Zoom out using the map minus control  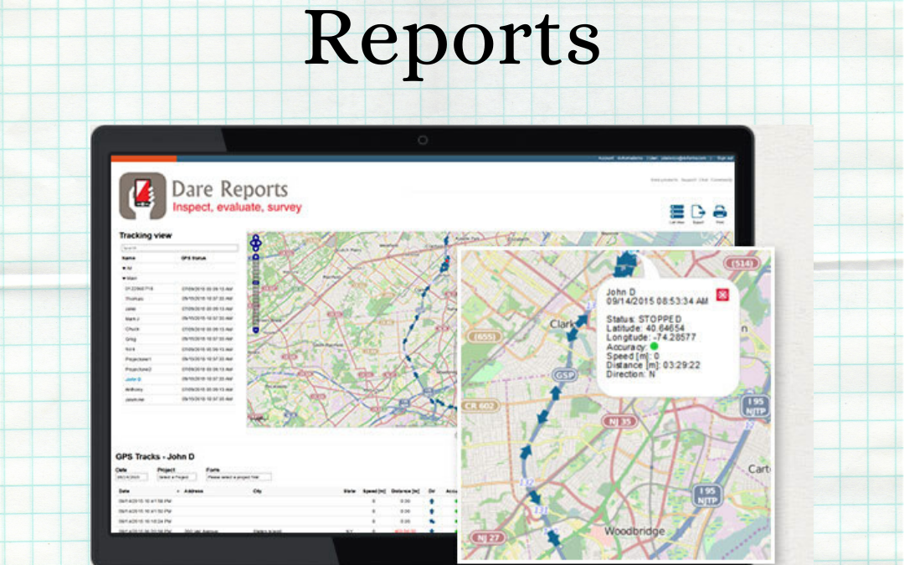[x=255, y=329]
